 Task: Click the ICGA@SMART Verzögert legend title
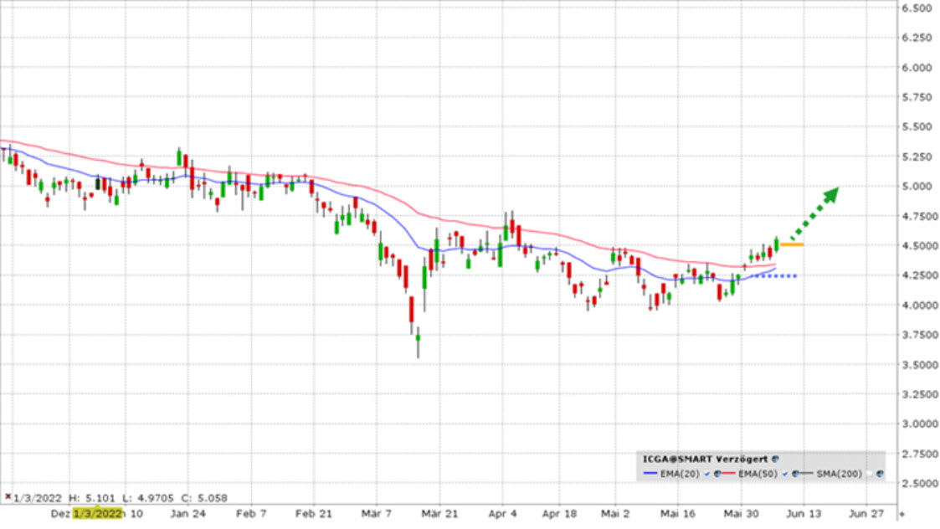(x=705, y=459)
